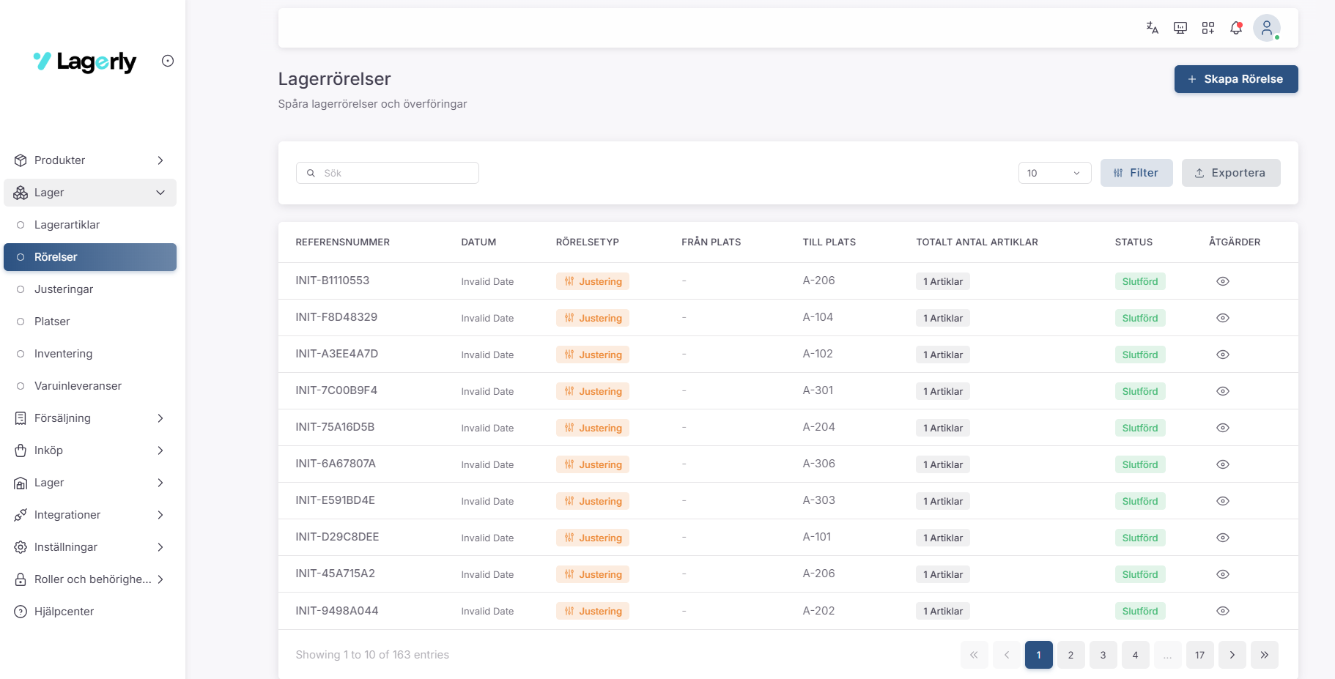Open the user profile avatar

tap(1266, 28)
